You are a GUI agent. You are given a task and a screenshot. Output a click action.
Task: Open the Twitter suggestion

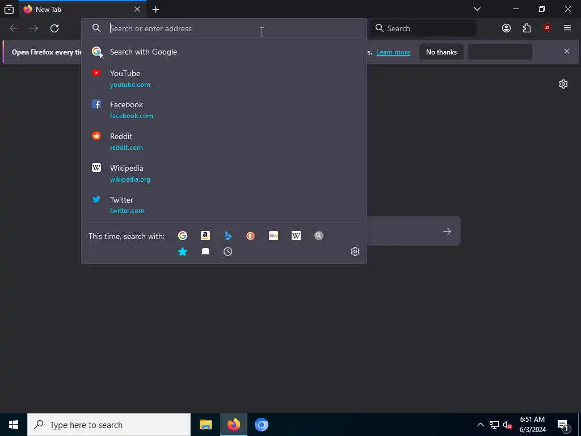(x=224, y=205)
